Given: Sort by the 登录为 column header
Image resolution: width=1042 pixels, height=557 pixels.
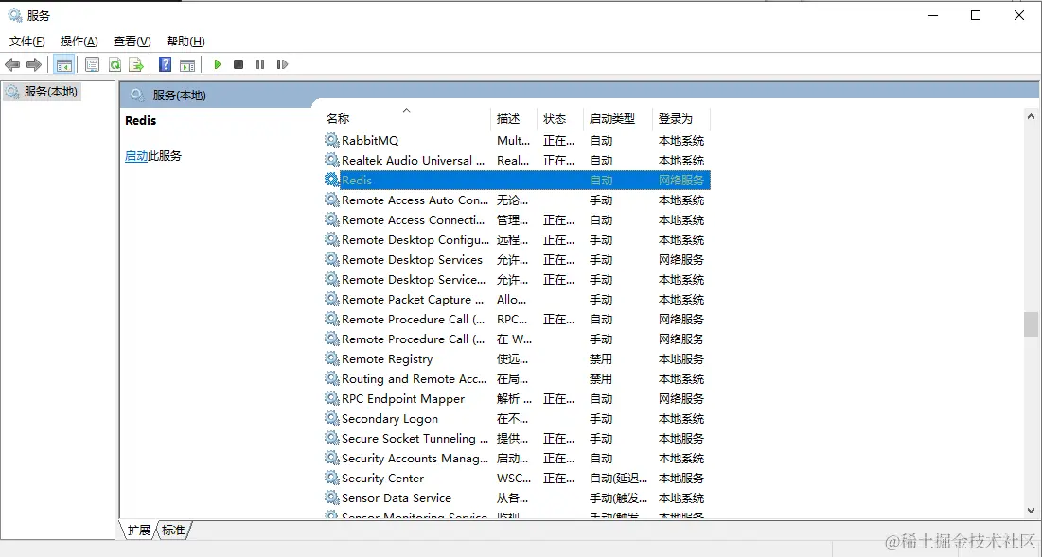Looking at the screenshot, I should click(x=681, y=119).
